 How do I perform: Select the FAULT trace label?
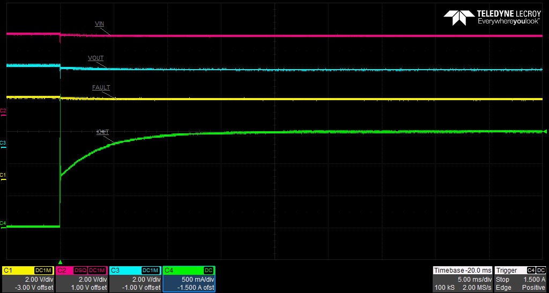(x=101, y=87)
